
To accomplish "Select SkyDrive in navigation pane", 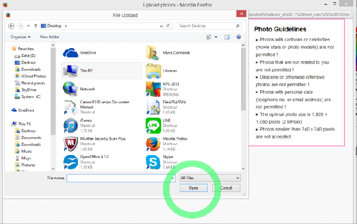I will pos(26,90).
